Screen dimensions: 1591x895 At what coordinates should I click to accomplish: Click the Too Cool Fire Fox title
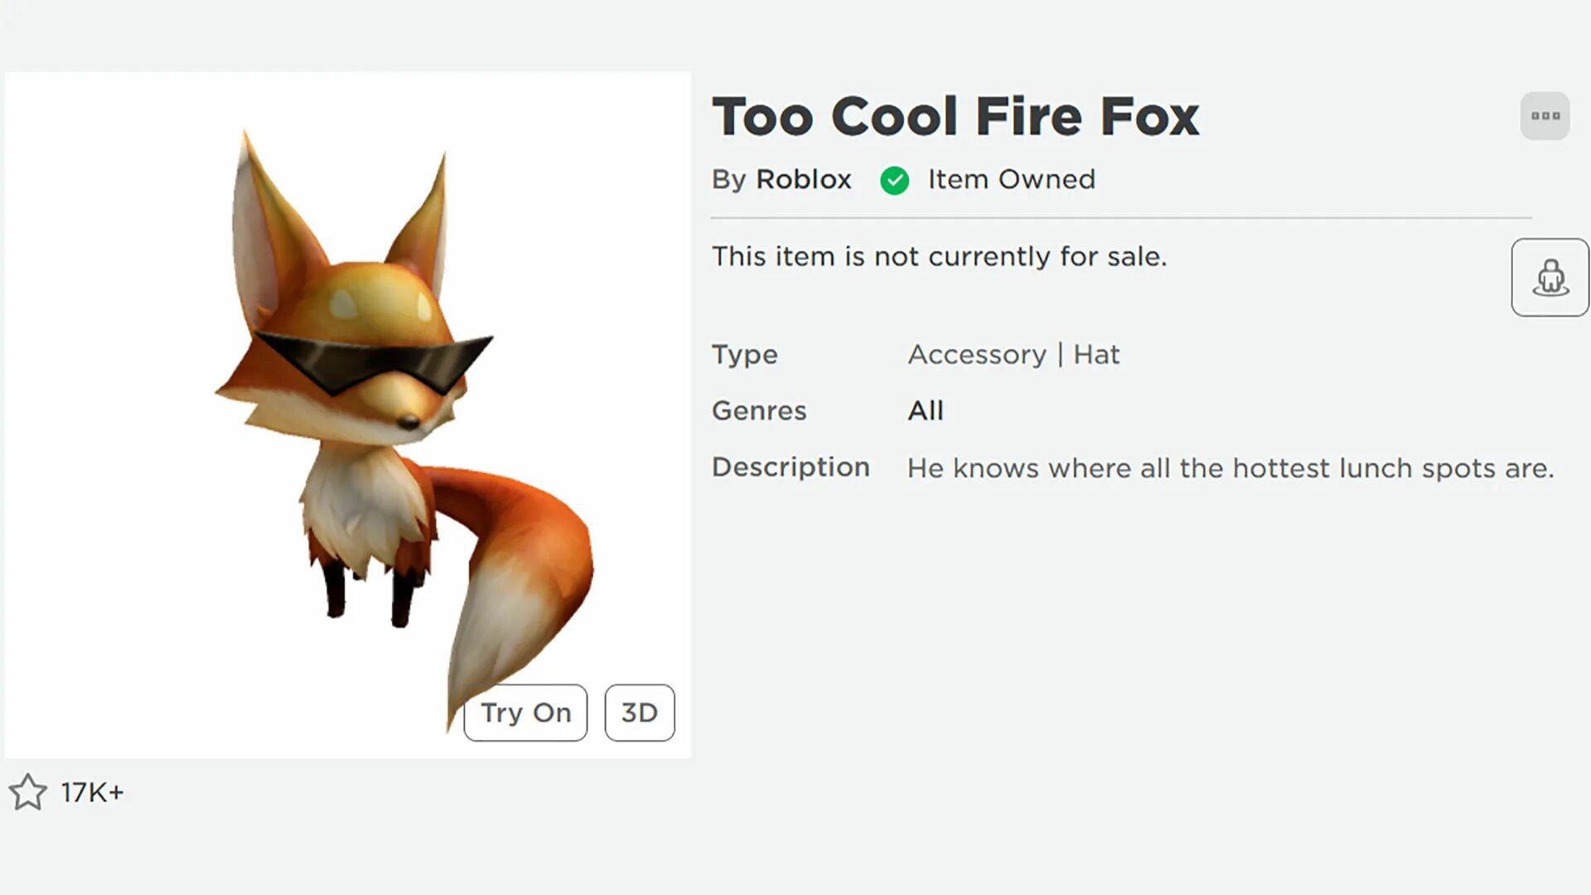tap(955, 117)
